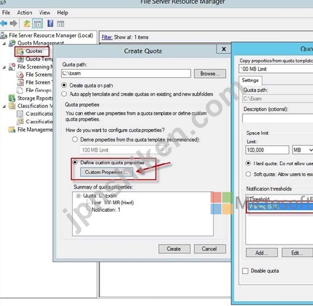Select the Limit: 100 MB (Hard) summary row
The image size is (313, 306).
(x=113, y=203)
